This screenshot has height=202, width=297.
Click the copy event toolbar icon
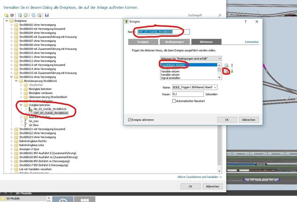pyautogui.click(x=34, y=15)
